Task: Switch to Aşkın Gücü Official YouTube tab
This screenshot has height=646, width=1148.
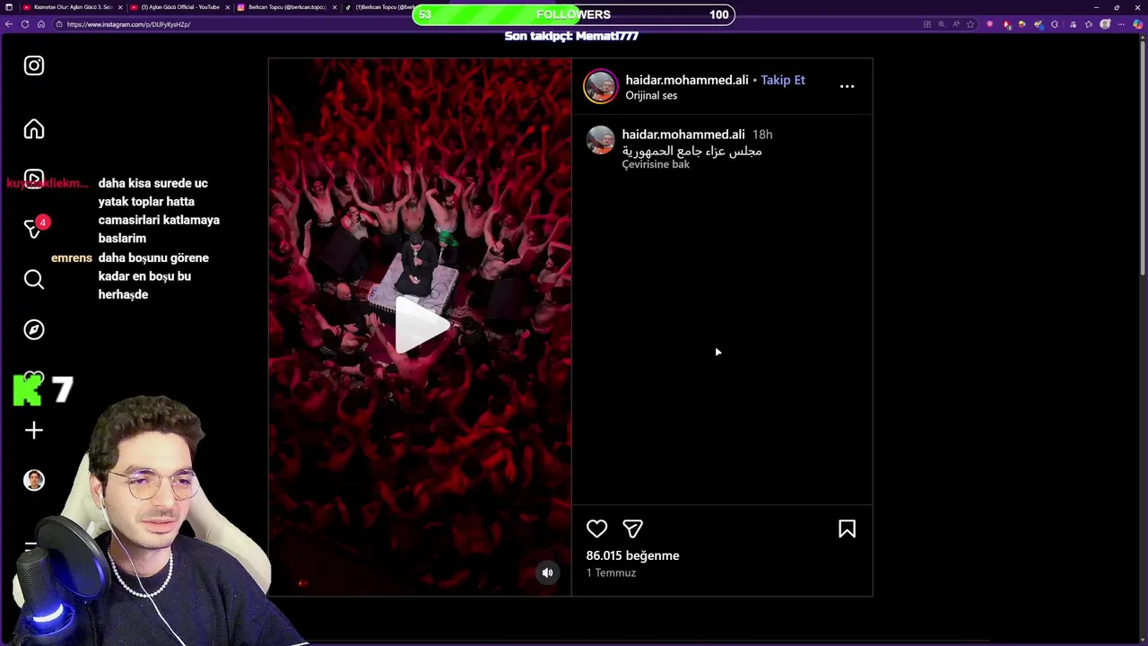Action: pos(179,7)
